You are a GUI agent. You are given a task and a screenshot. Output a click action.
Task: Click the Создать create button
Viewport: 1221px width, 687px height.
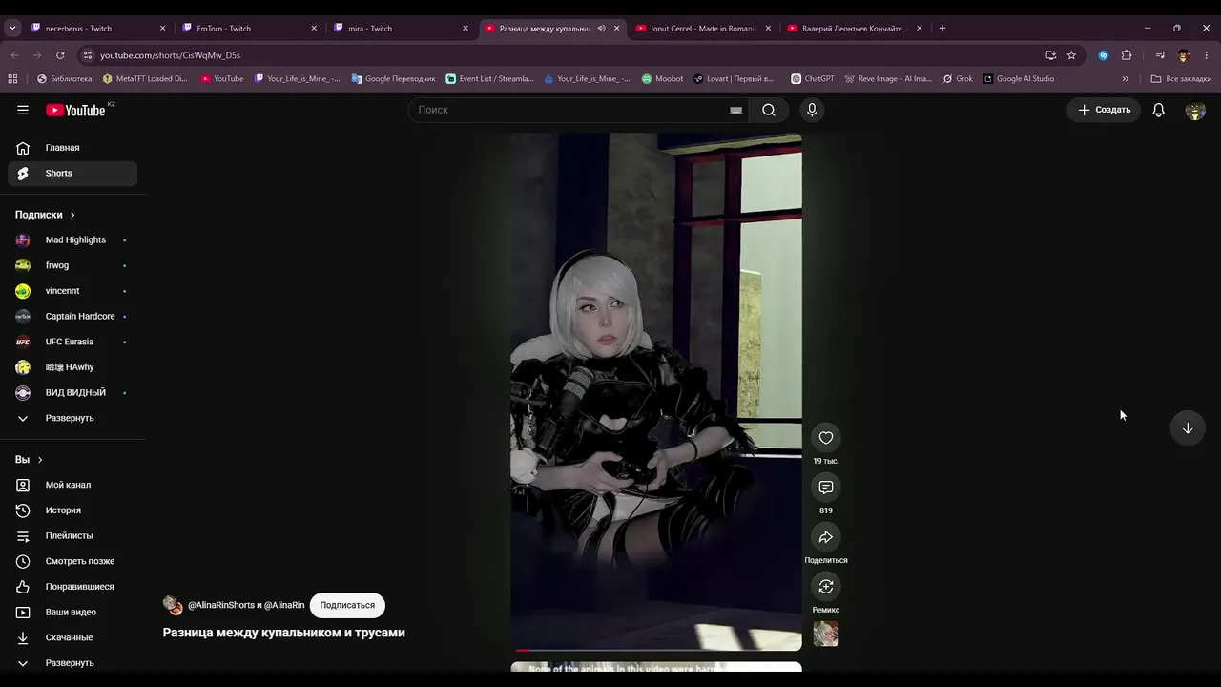click(x=1104, y=110)
